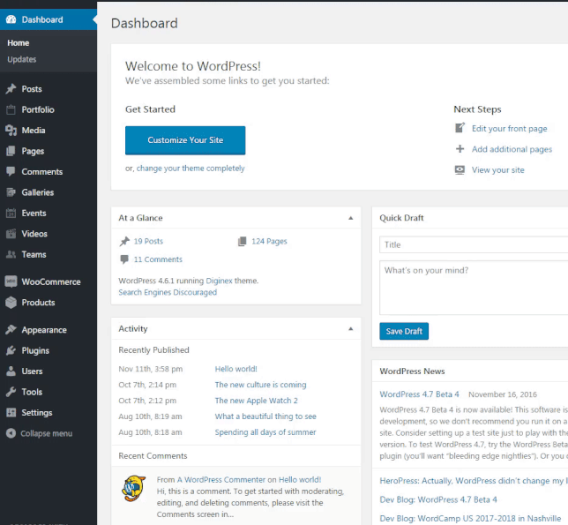Open the Add additional pages link
Image resolution: width=568 pixels, height=525 pixels.
click(512, 149)
